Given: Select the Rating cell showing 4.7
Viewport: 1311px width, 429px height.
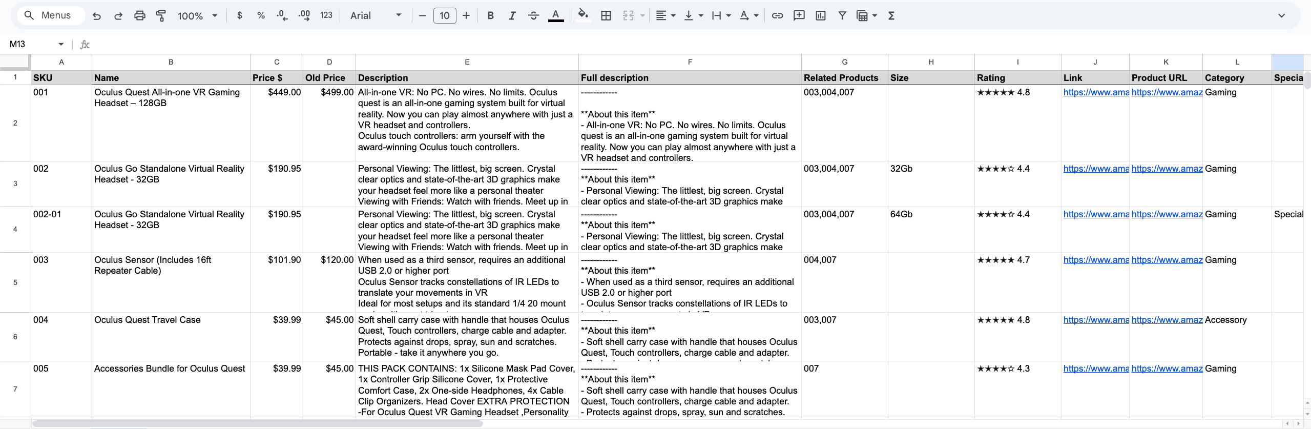Looking at the screenshot, I should tap(1018, 282).
